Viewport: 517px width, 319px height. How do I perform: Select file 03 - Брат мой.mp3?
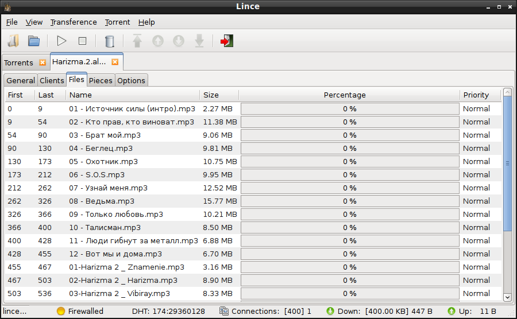(105, 135)
